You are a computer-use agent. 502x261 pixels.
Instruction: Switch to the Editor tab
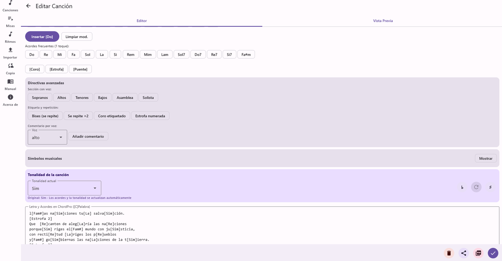pyautogui.click(x=142, y=21)
